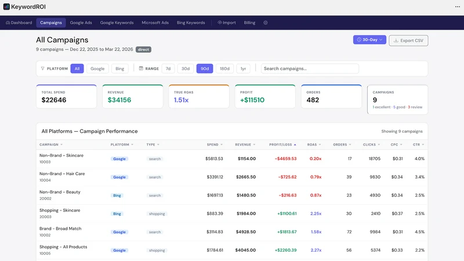Sort by Campaign column
This screenshot has width=464, height=261.
[x=51, y=144]
